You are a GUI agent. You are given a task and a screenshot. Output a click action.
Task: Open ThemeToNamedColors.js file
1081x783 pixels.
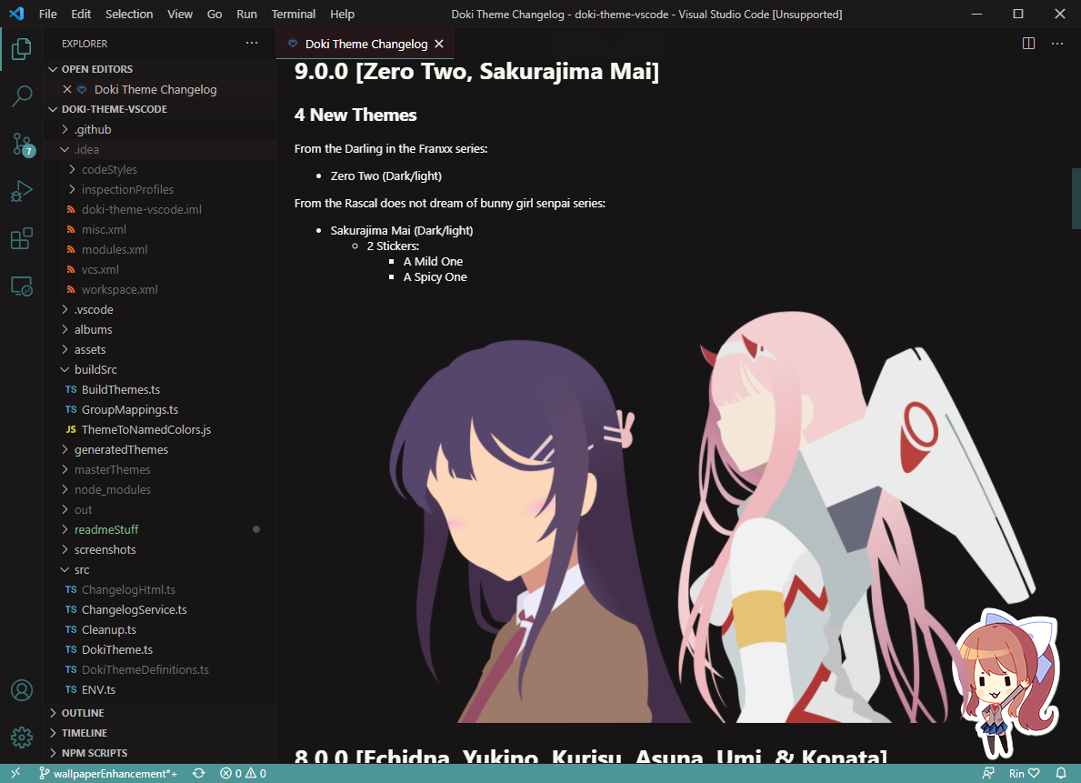click(159, 429)
